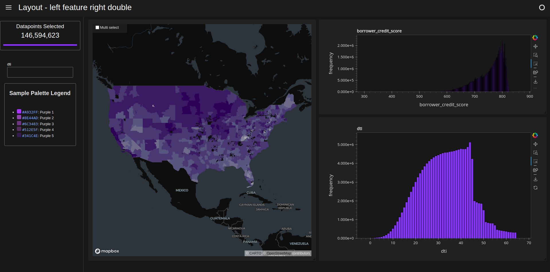The width and height of the screenshot is (550, 272).
Task: Click the #8E44AD Purple 2 swatch
Action: (x=19, y=117)
